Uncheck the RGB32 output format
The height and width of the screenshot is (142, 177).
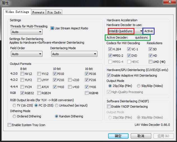pos(22,93)
